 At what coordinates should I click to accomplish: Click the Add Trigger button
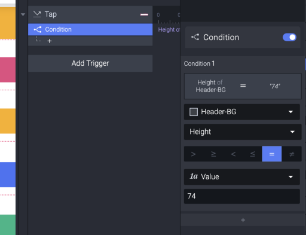[90, 63]
